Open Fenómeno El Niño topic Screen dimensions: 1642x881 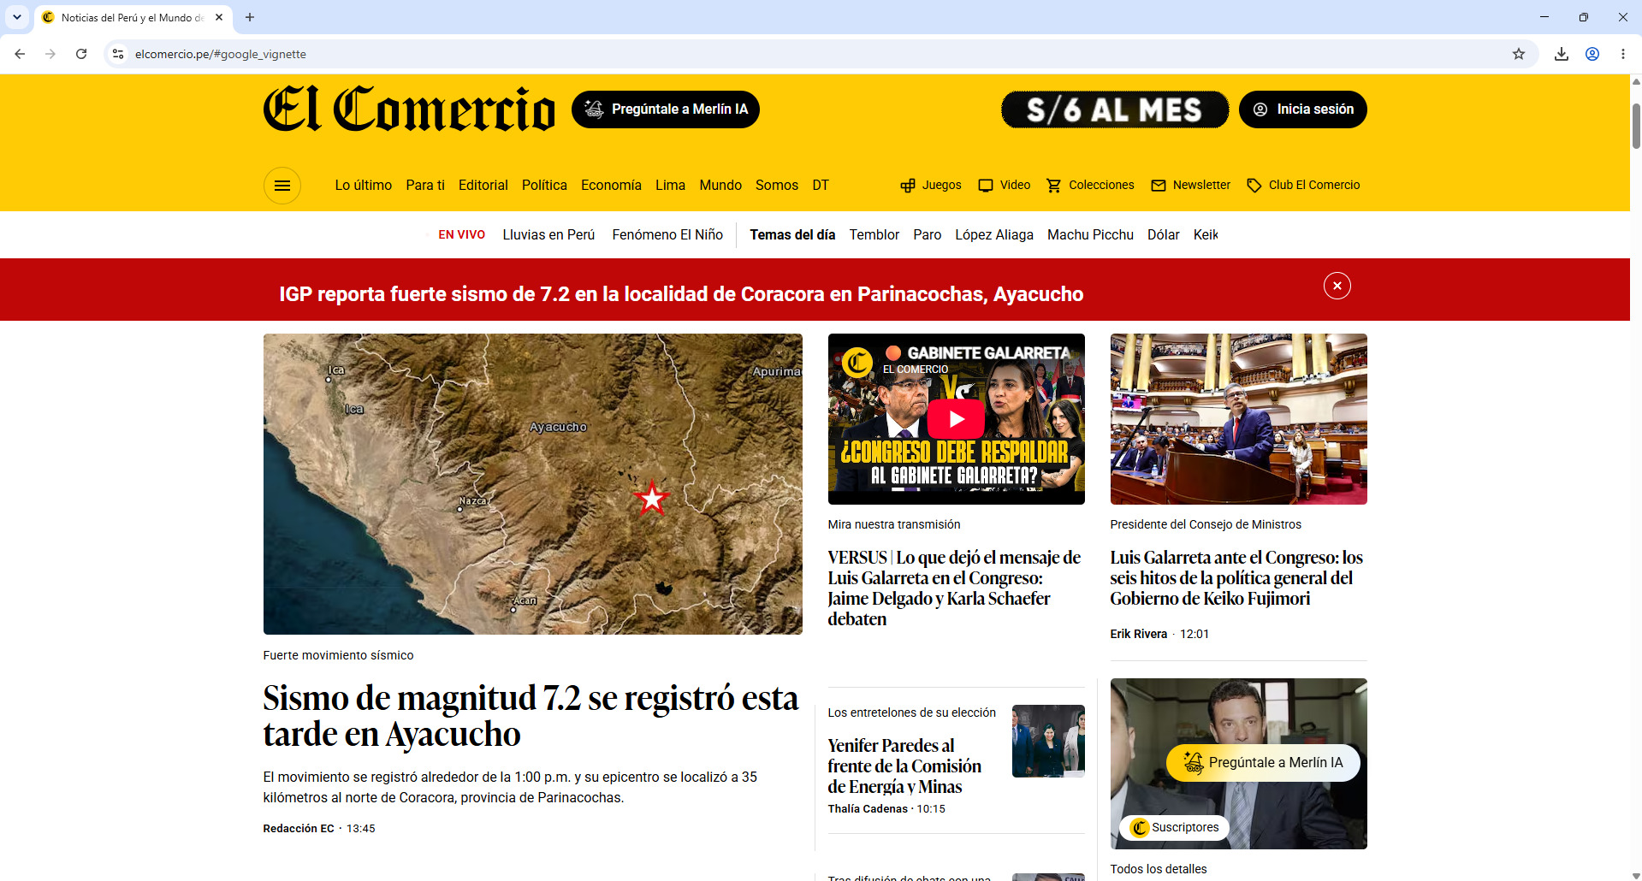(667, 235)
